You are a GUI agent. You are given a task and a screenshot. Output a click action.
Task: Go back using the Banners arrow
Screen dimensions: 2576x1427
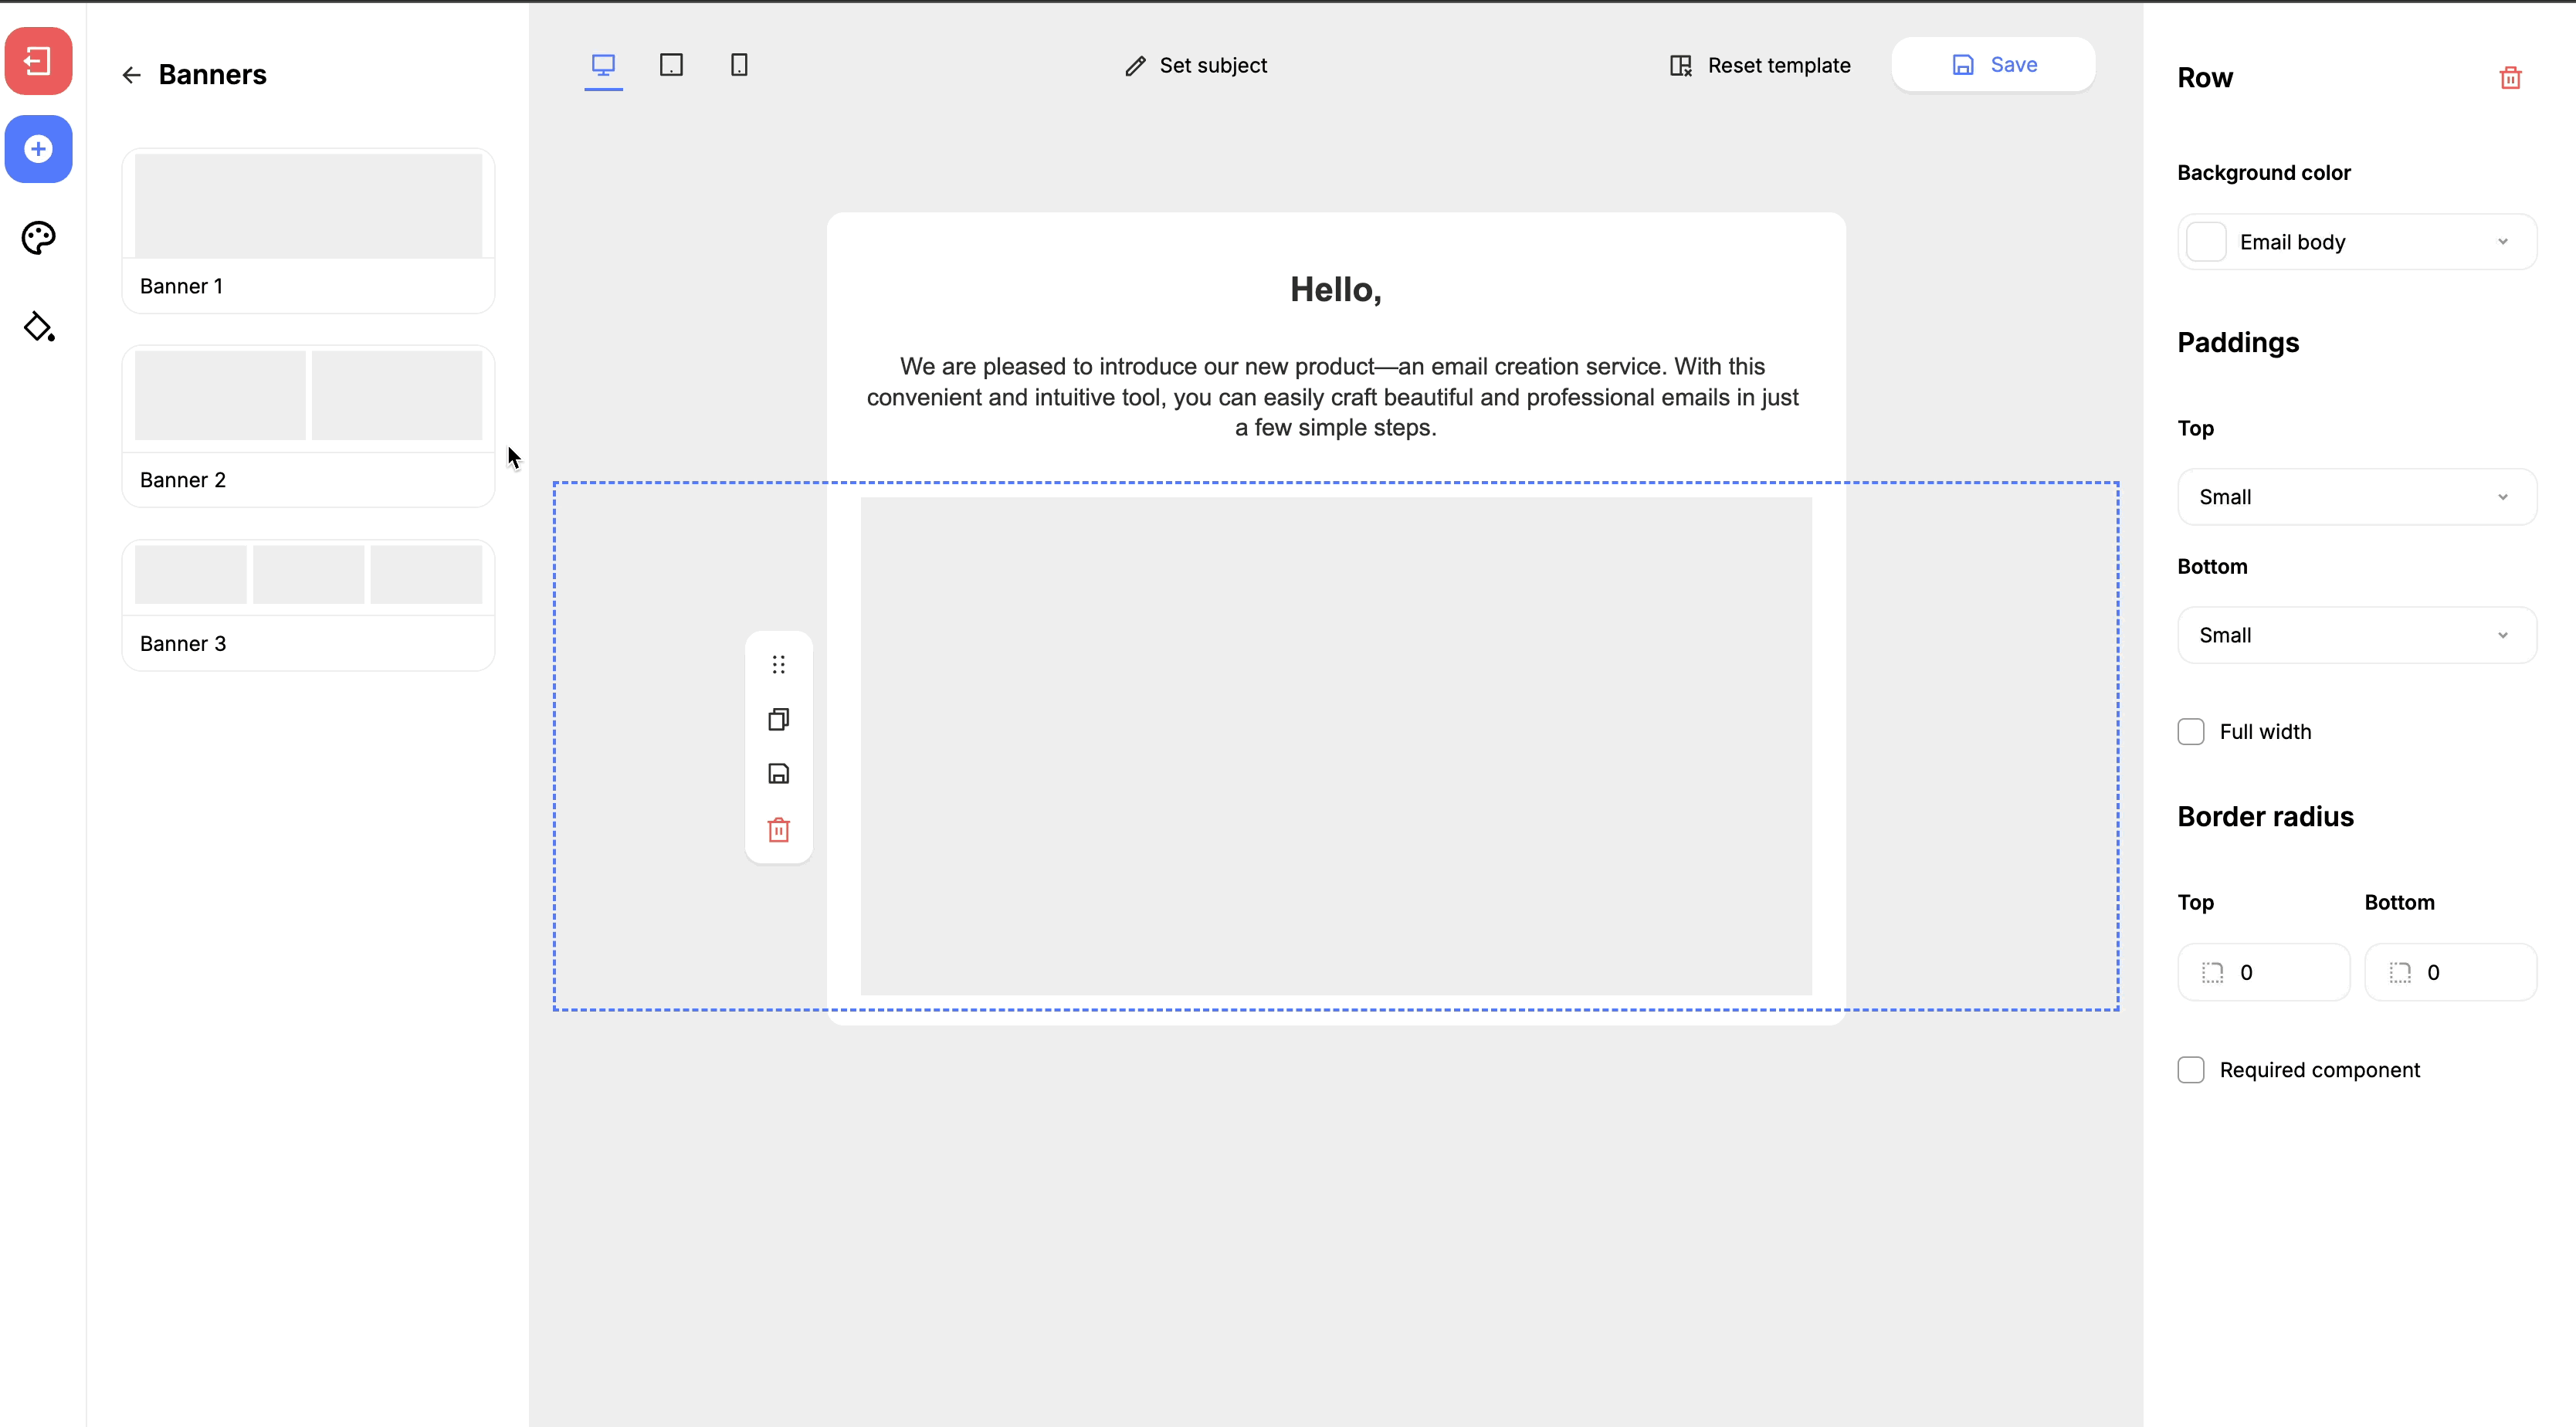(x=131, y=75)
